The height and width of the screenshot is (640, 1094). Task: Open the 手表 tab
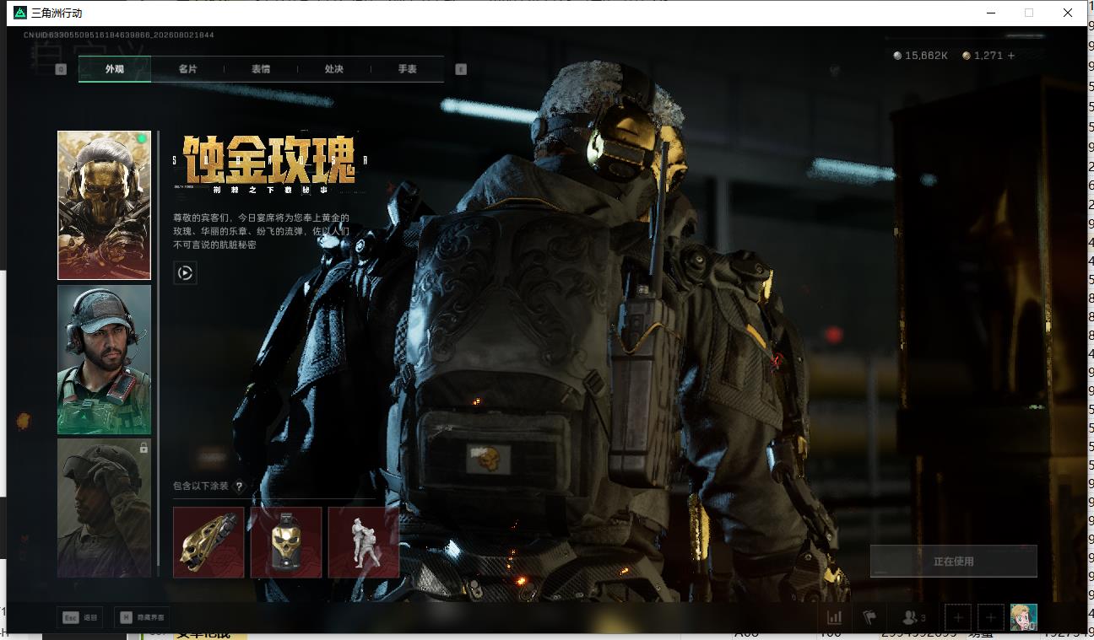(408, 69)
